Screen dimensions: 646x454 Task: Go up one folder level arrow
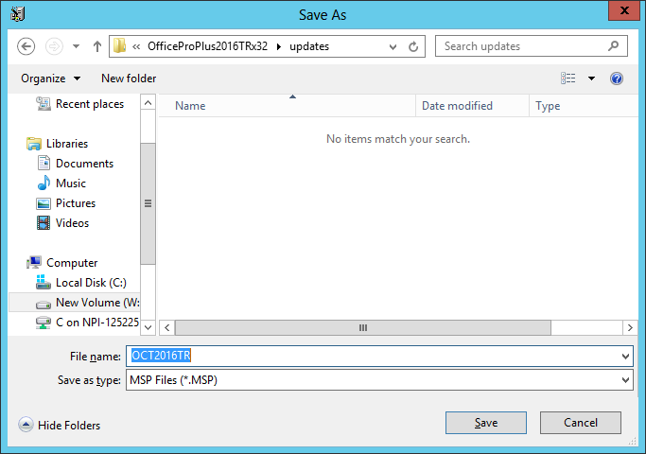tap(97, 46)
